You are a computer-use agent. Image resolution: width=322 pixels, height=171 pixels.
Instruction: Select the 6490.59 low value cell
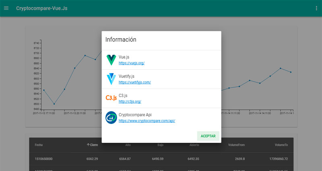pyautogui.click(x=158, y=159)
